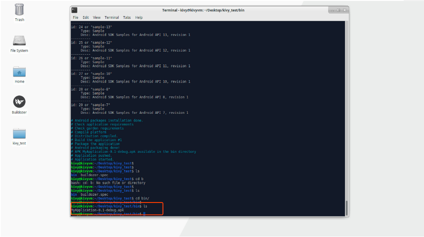424x237 pixels.
Task: Click the 'cd bin/' command line
Action: click(110, 198)
